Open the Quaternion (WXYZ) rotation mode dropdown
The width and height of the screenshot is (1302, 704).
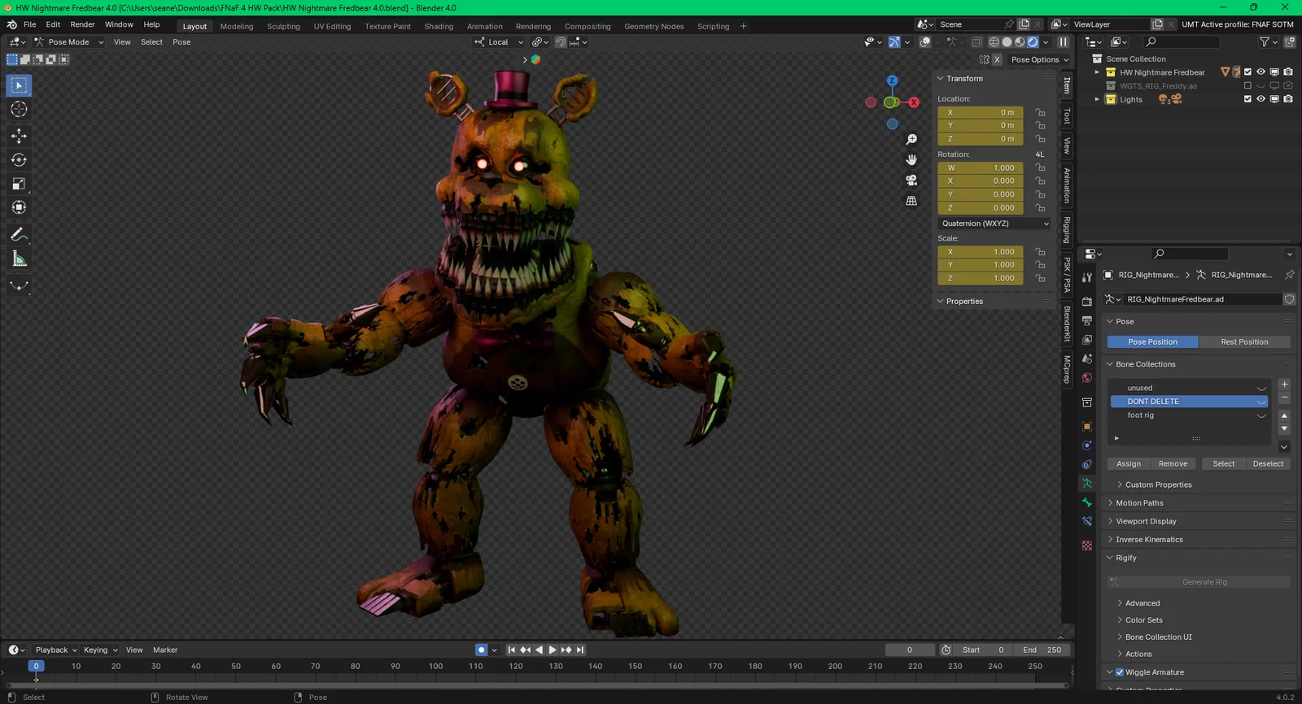coord(994,224)
